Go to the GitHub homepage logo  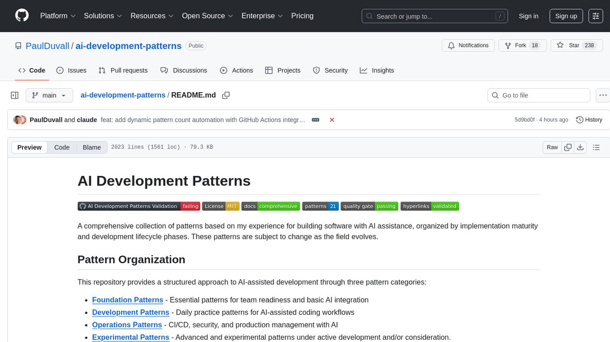click(x=22, y=16)
